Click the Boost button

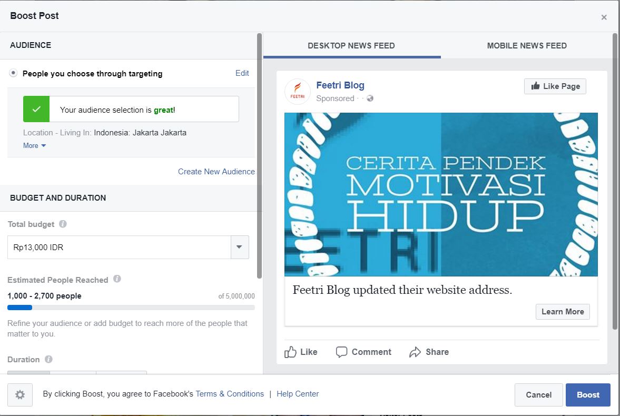pos(588,394)
